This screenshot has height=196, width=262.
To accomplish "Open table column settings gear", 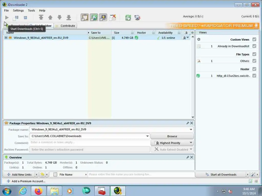I will click(x=192, y=33).
